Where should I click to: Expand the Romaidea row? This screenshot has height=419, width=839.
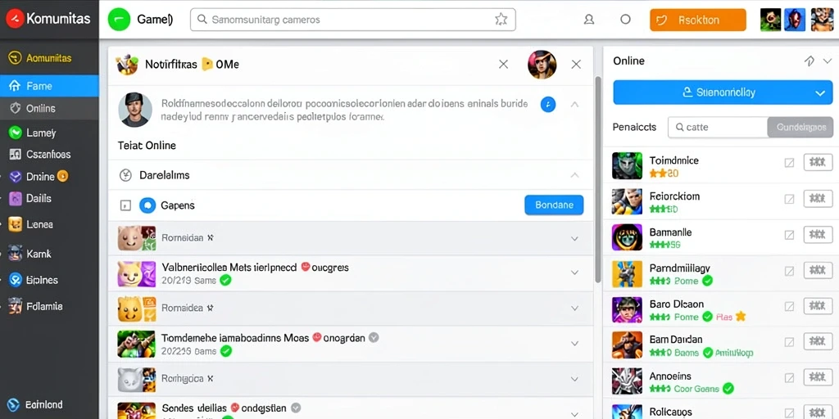[574, 309]
